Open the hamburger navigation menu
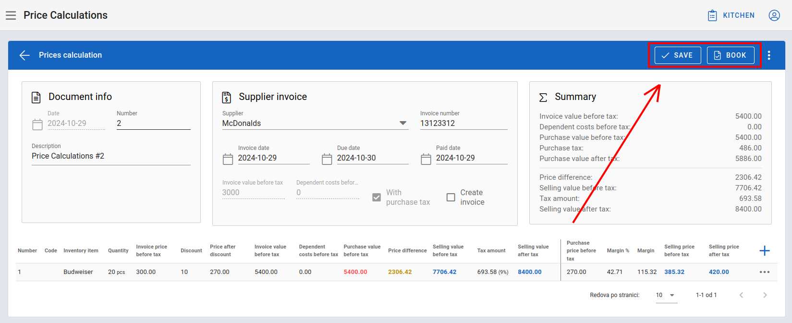792x323 pixels. 11,15
